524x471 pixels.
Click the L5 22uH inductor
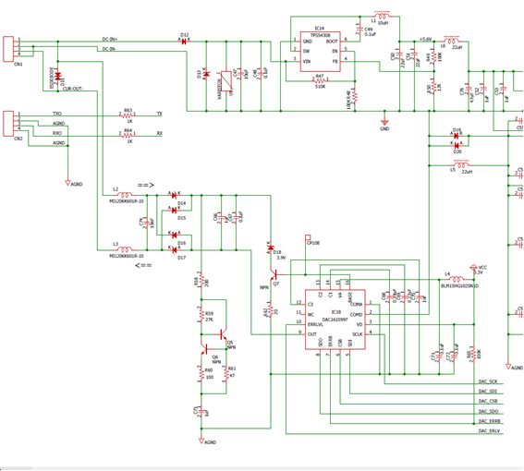point(461,164)
